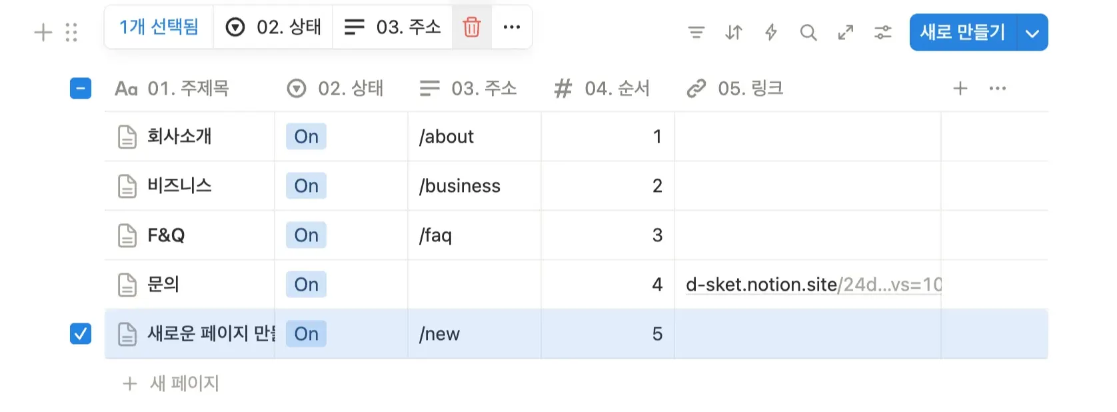Open view settings sliders icon
1117x412 pixels.
pos(882,32)
